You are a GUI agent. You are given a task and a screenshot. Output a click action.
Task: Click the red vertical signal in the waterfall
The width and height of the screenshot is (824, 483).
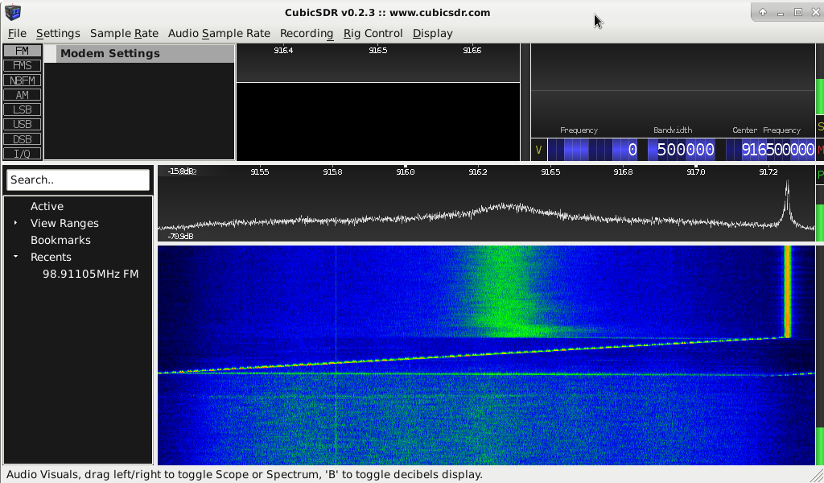click(x=787, y=291)
